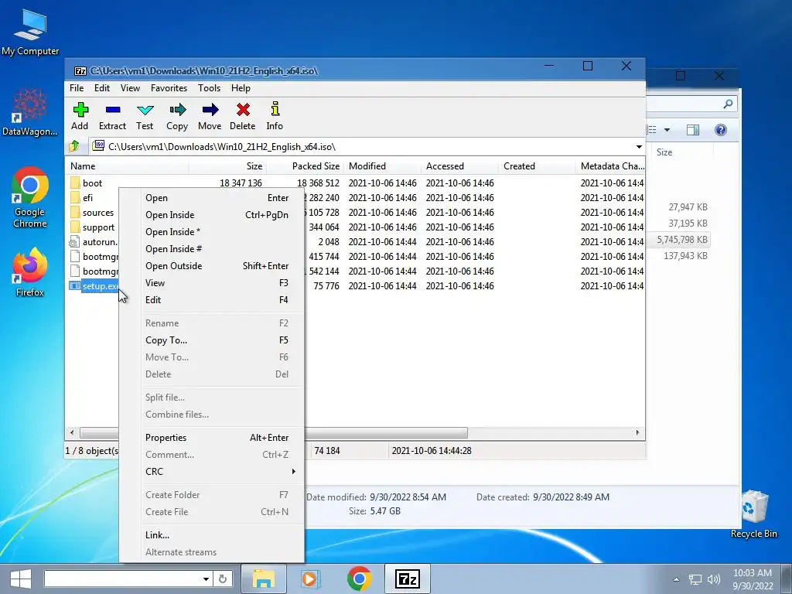Click Explorer window help icon
The width and height of the screenshot is (792, 594).
pos(721,130)
